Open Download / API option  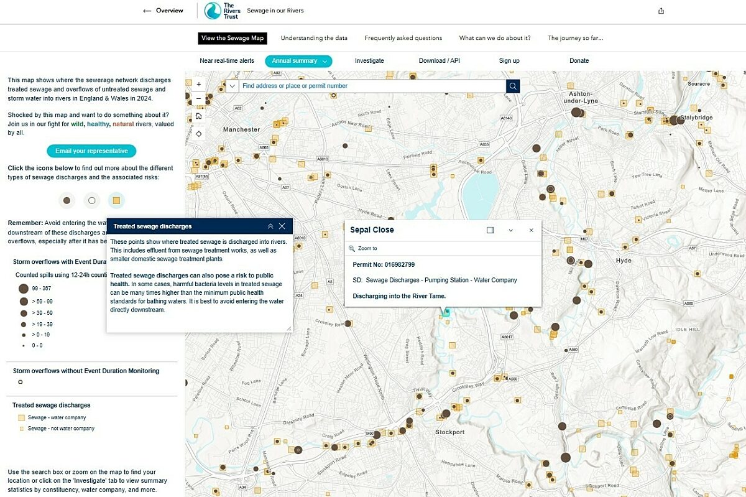pos(439,61)
